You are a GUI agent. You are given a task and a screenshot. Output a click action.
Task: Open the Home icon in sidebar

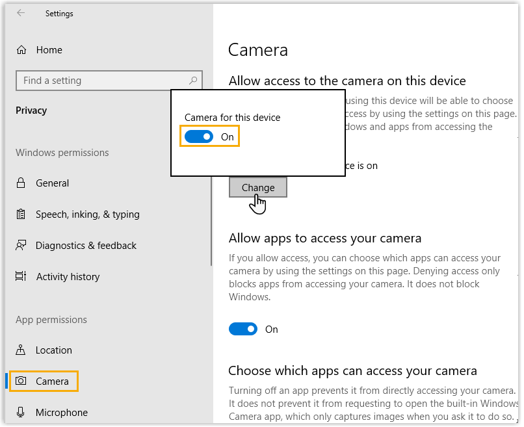pyautogui.click(x=21, y=50)
